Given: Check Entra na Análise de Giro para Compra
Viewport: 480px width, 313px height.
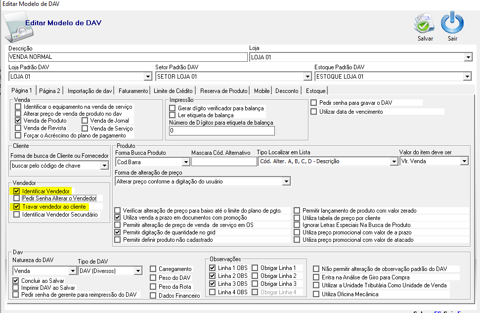Looking at the screenshot, I should point(316,277).
